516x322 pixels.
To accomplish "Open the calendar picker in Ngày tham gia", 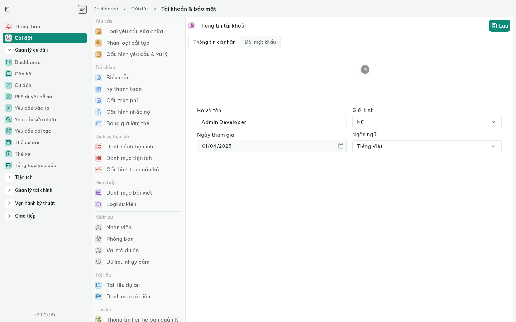I will click(x=341, y=146).
